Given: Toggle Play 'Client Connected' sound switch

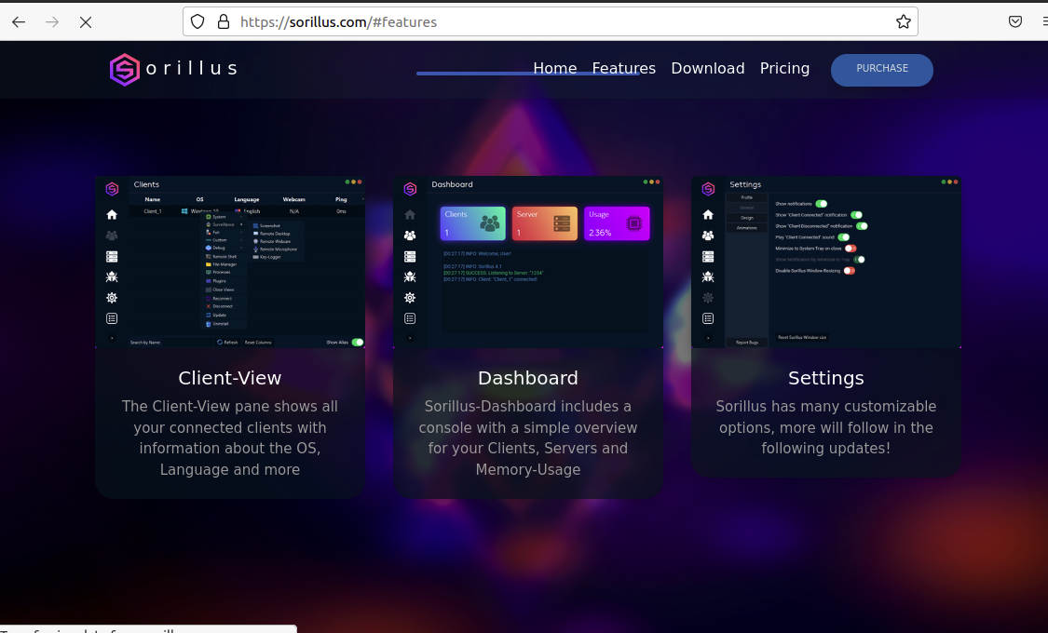Looking at the screenshot, I should tap(843, 237).
